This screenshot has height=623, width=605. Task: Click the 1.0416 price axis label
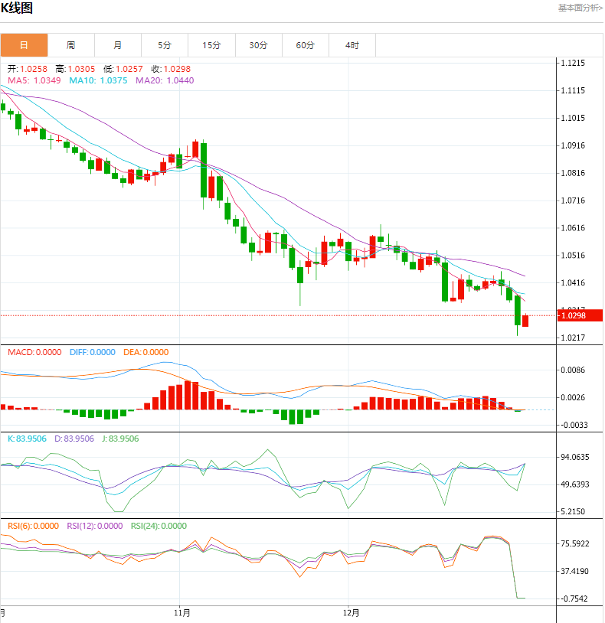tap(573, 283)
